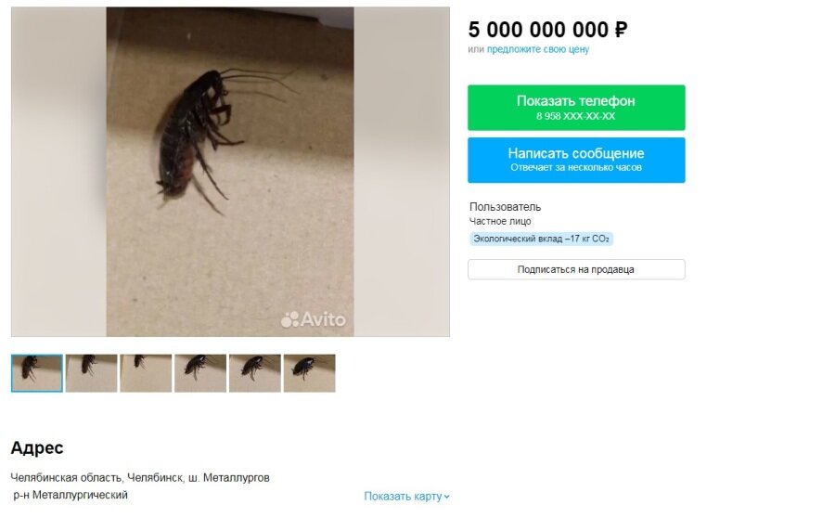Viewport: 835px width, 518px height.
Task: View the third photo thumbnail
Action: coord(146,373)
